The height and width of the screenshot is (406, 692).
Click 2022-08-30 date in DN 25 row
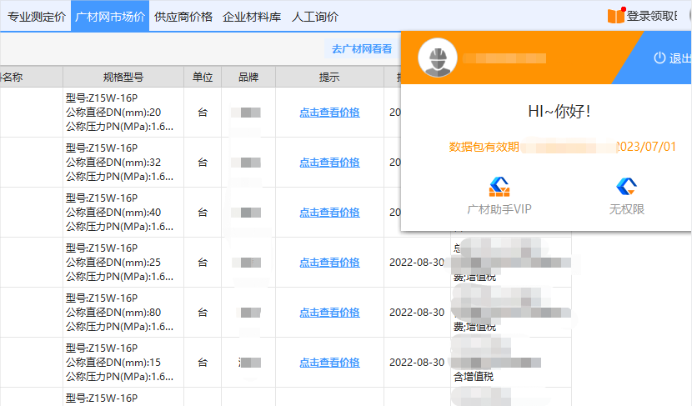[x=417, y=263]
